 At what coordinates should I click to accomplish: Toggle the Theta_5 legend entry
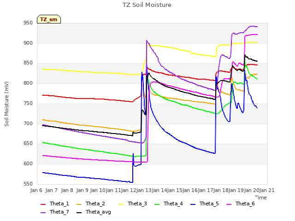[x=205, y=204]
